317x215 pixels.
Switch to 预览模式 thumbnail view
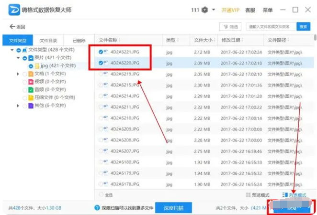tap(258, 195)
